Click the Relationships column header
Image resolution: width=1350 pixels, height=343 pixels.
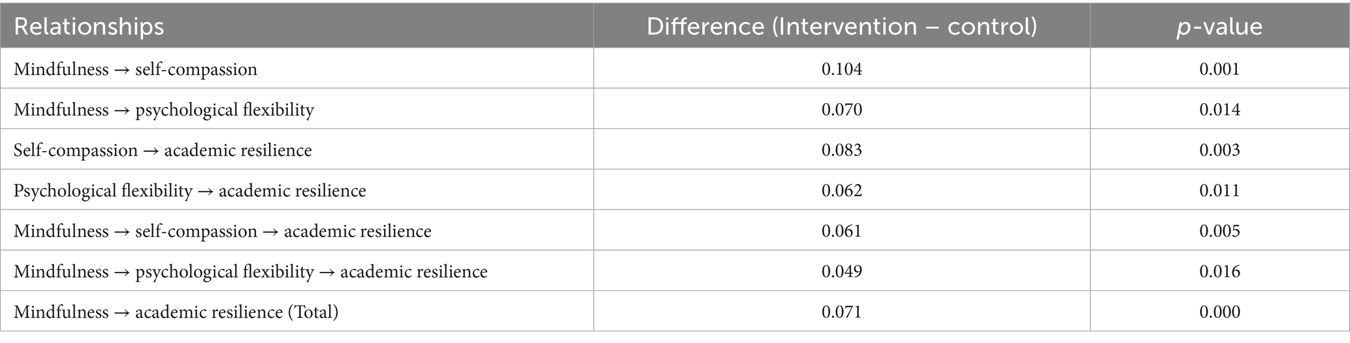click(89, 26)
